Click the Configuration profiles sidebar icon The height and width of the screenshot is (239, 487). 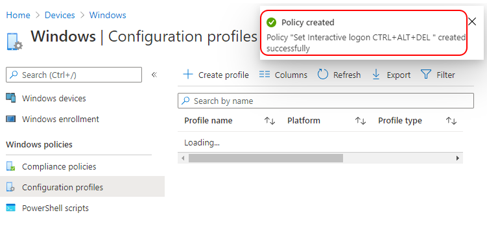(x=10, y=187)
